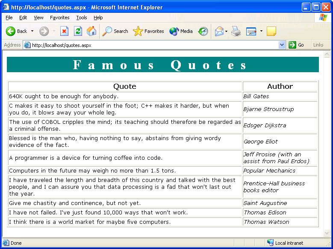Open the Favorites star toolbar button

[148, 31]
